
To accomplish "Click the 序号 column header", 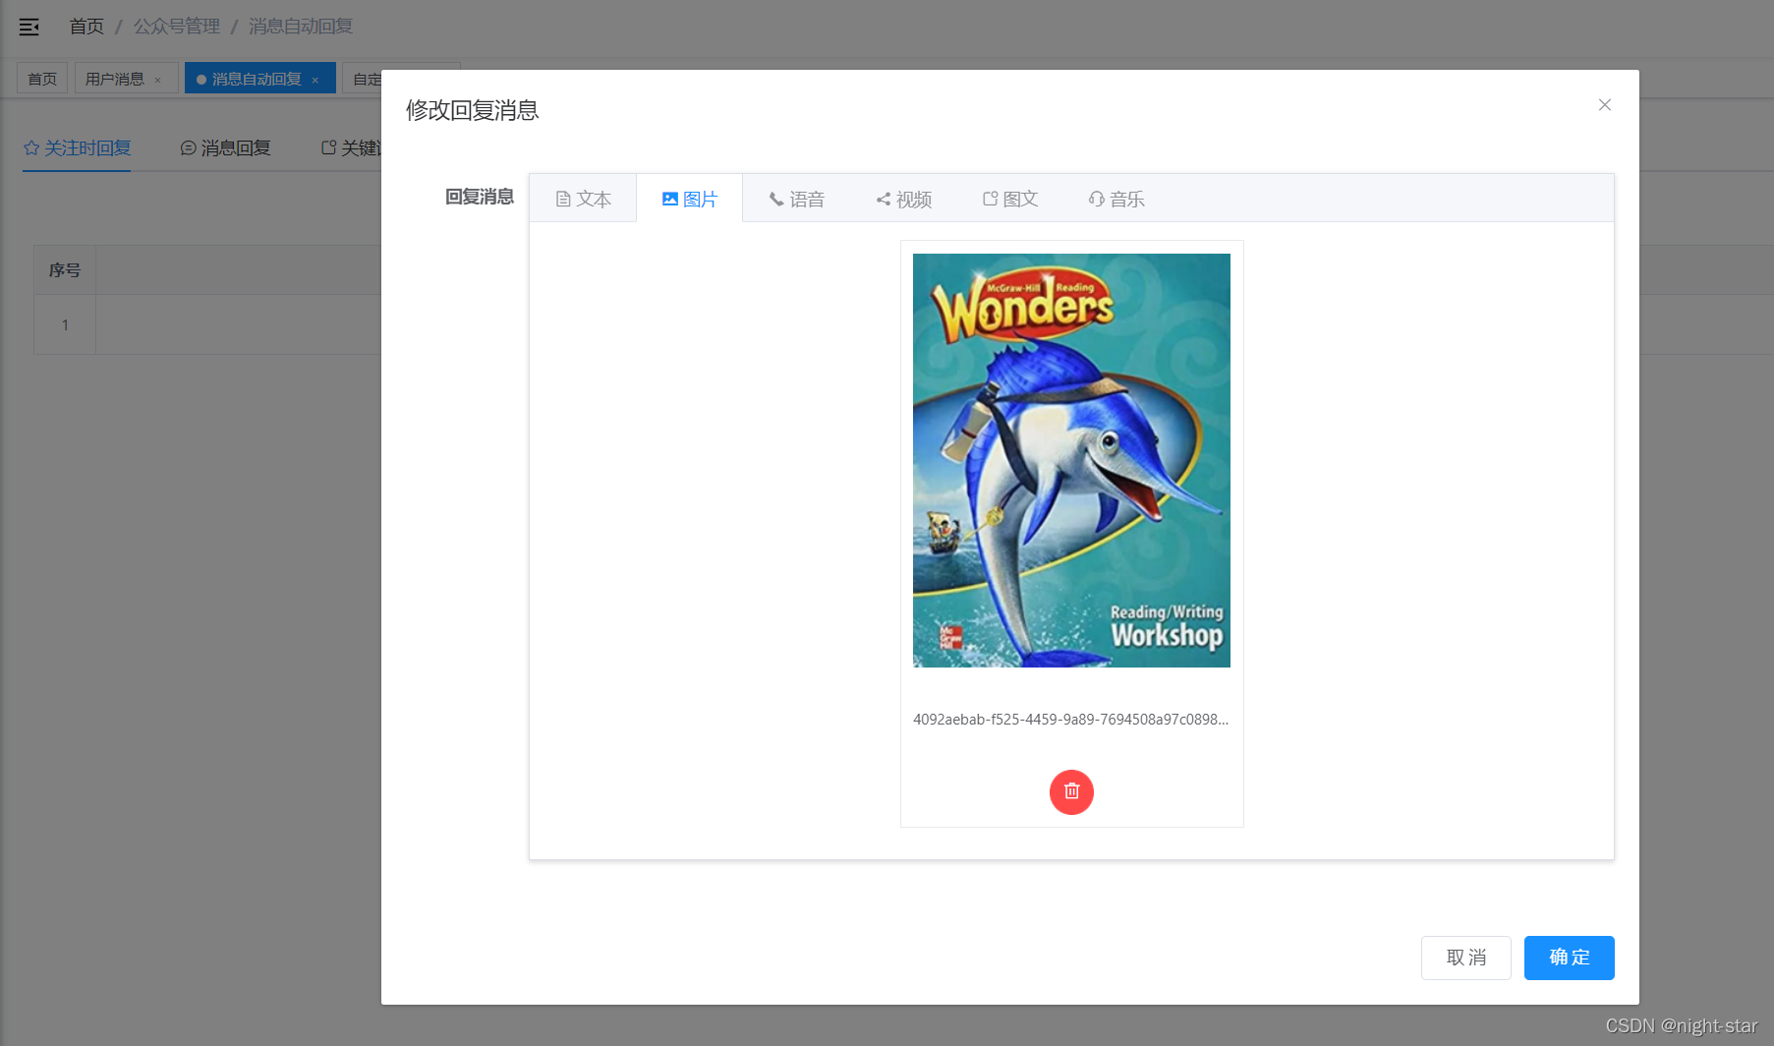I will pyautogui.click(x=65, y=269).
